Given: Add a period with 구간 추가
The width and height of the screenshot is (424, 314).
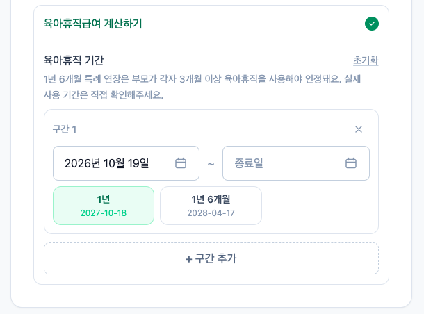Looking at the screenshot, I should click(x=211, y=258).
